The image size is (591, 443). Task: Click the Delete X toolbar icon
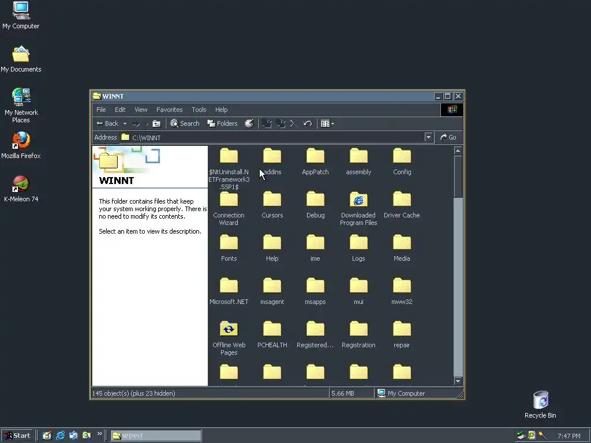pos(294,123)
